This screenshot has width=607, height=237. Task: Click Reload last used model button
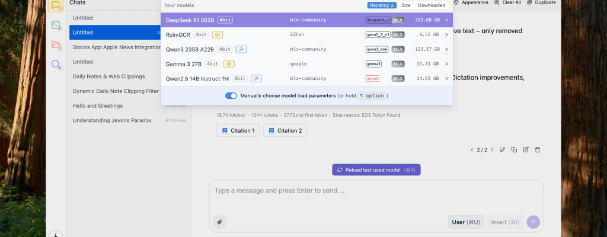(x=376, y=169)
